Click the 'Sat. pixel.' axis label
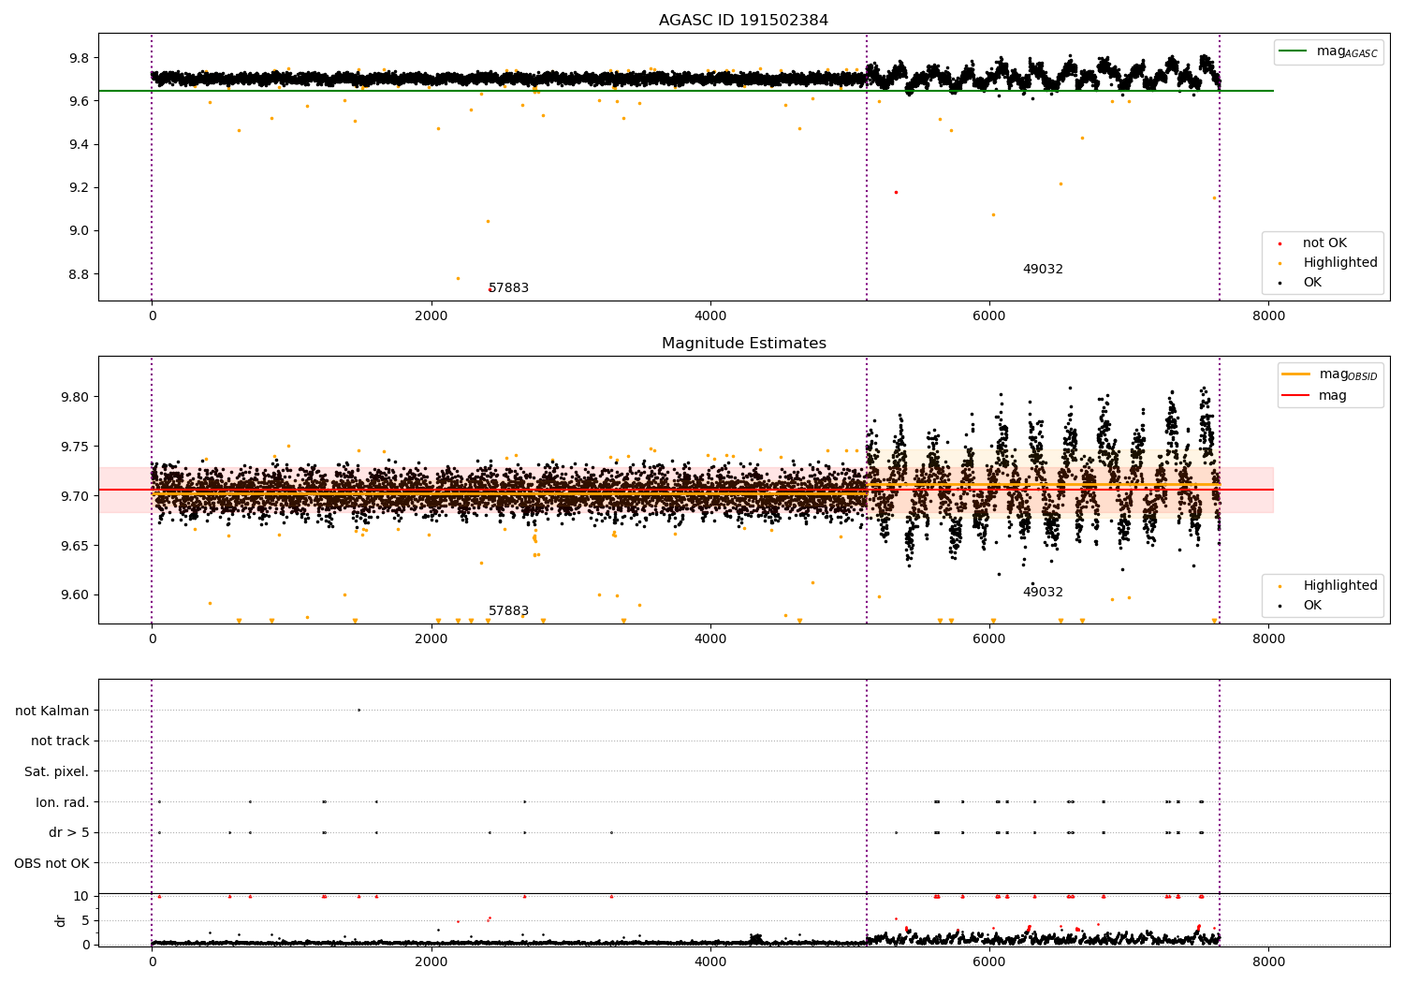Screen dimensions: 1404x983 pyautogui.click(x=57, y=771)
